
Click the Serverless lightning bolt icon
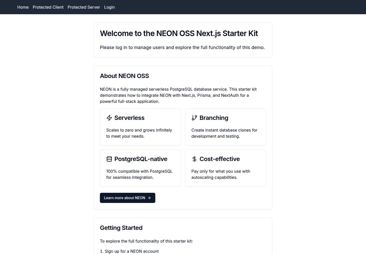[109, 118]
